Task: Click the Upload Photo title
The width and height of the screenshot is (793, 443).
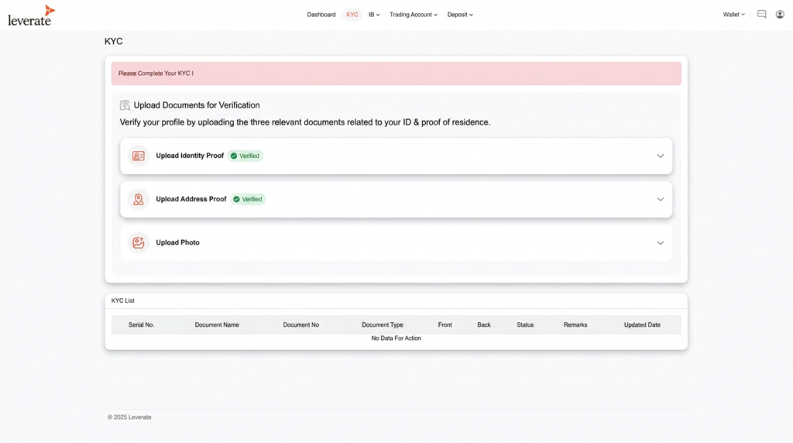Action: (x=177, y=242)
